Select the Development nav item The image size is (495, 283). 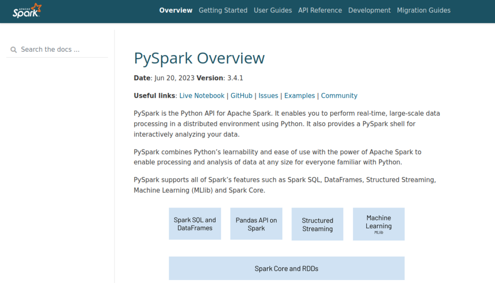click(x=369, y=11)
